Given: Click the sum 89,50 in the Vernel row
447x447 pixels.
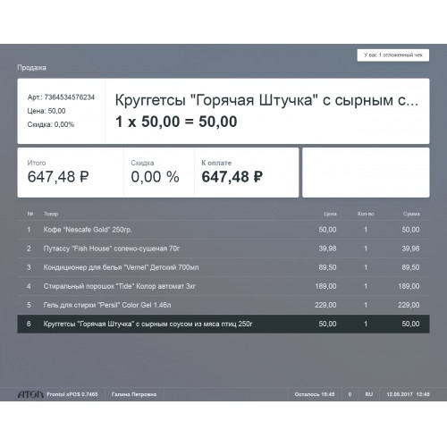Looking at the screenshot, I should click(410, 267).
